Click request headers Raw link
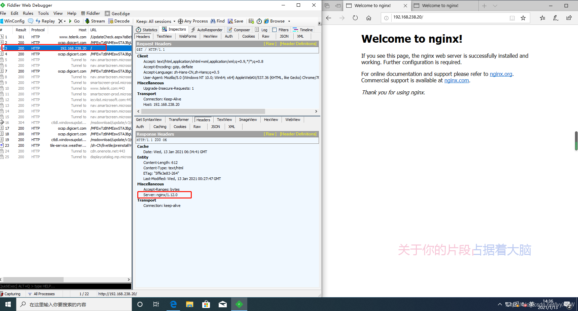578x311 pixels. 270,44
